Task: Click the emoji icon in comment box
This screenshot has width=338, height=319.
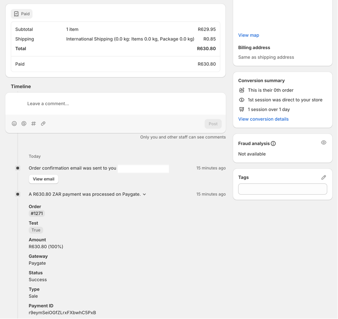Action: pos(14,124)
